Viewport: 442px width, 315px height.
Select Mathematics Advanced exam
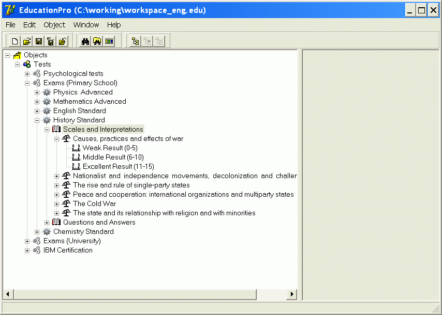point(89,102)
